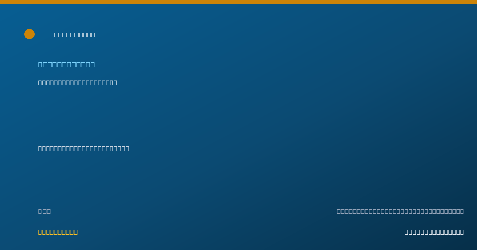The height and width of the screenshot is (250, 477).
Task: Click the last character of the white subtitle
Action: 115,83
